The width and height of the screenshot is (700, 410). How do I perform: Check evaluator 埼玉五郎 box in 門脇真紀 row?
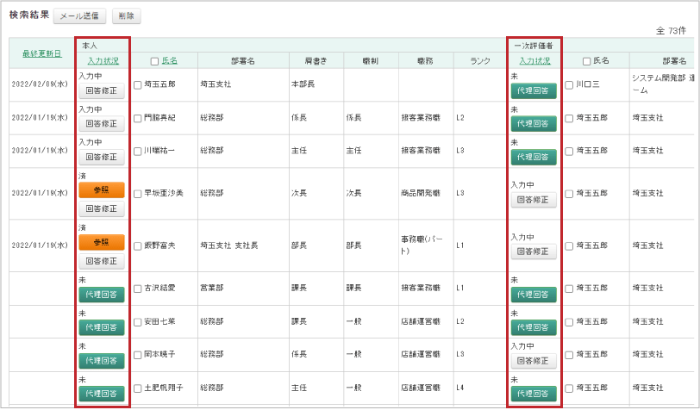569,118
